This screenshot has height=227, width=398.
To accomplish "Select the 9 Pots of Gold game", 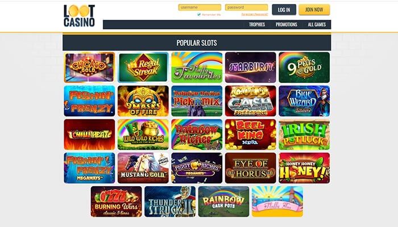I will point(304,68).
